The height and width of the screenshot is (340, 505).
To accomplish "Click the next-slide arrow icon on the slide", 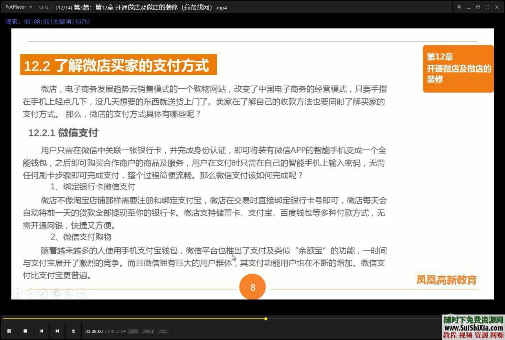I will [x=30, y=293].
